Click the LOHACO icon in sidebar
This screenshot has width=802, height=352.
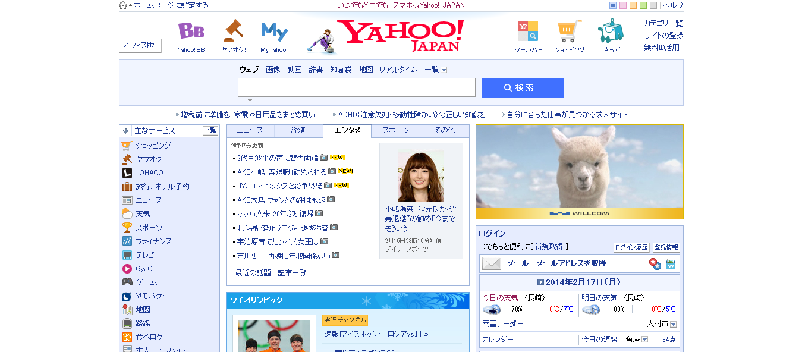(127, 173)
